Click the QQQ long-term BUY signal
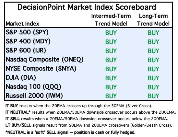178x137 pixels. [153, 87]
